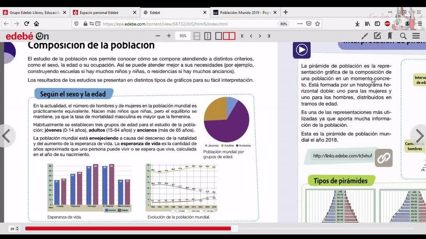The height and width of the screenshot is (239, 426).
Task: Close the Espacio personal Edebé tab
Action: (134, 12)
